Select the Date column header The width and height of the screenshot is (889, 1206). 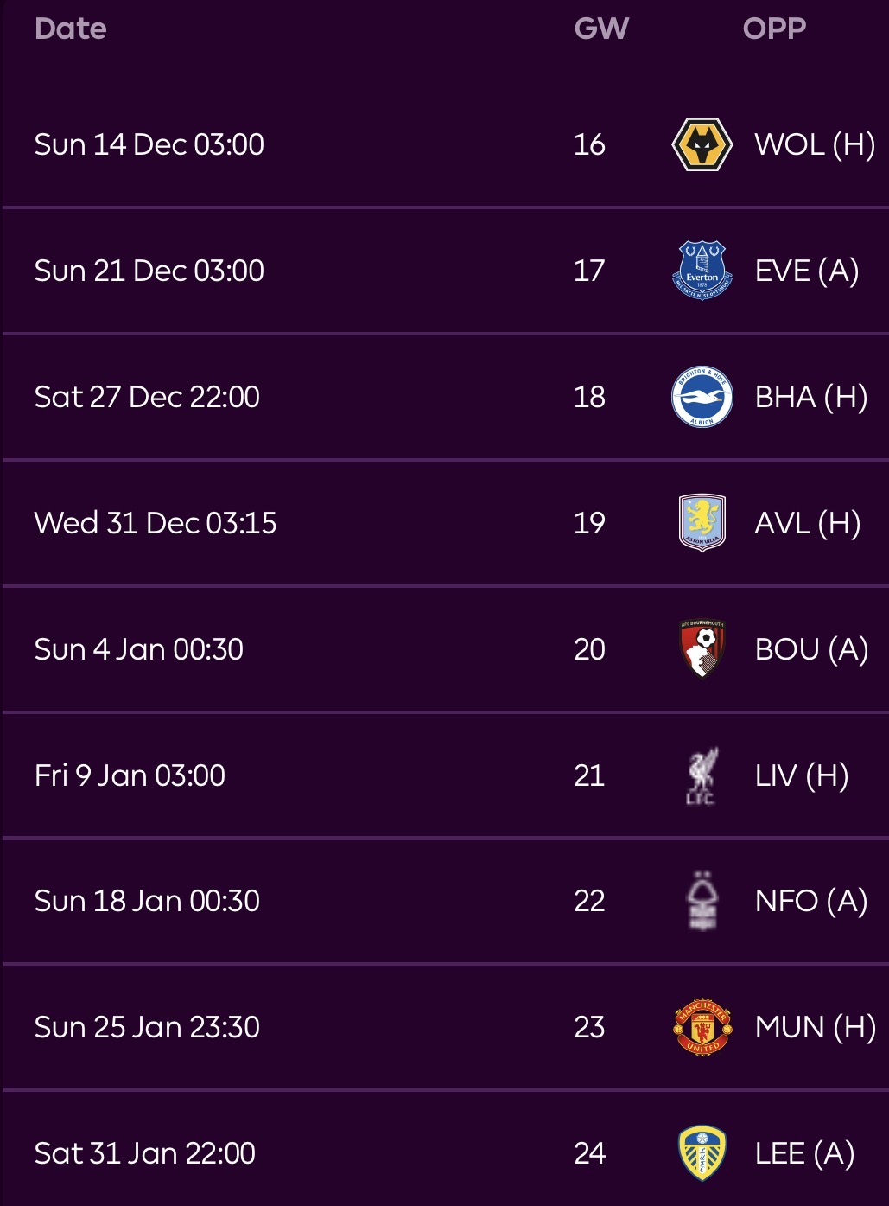click(x=71, y=29)
